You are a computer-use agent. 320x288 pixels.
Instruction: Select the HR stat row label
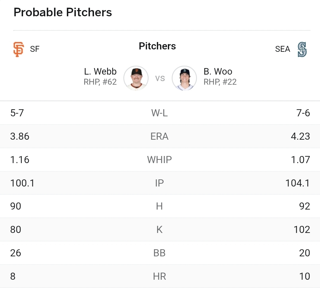159,276
